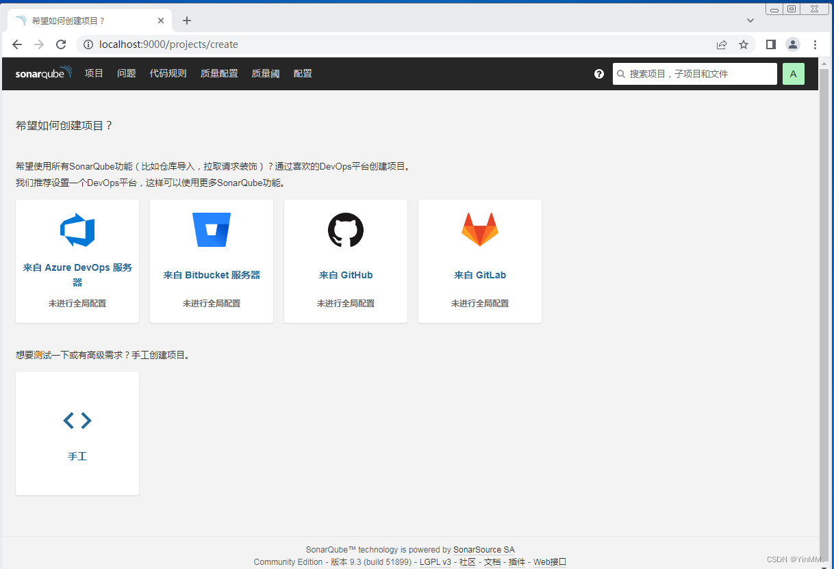The image size is (834, 569).
Task: Select the 希望如何创建项目 browser tab
Action: (90, 21)
